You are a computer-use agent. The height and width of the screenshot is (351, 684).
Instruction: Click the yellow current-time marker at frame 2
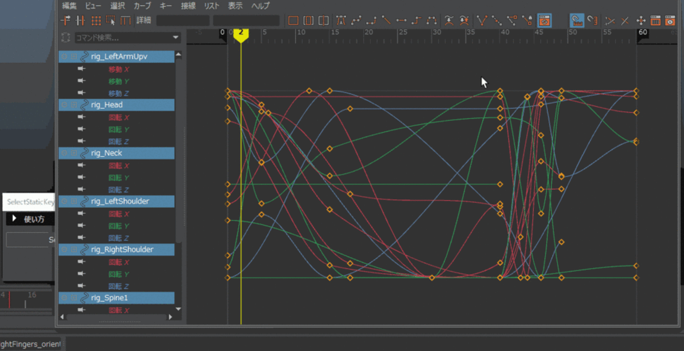click(x=241, y=33)
